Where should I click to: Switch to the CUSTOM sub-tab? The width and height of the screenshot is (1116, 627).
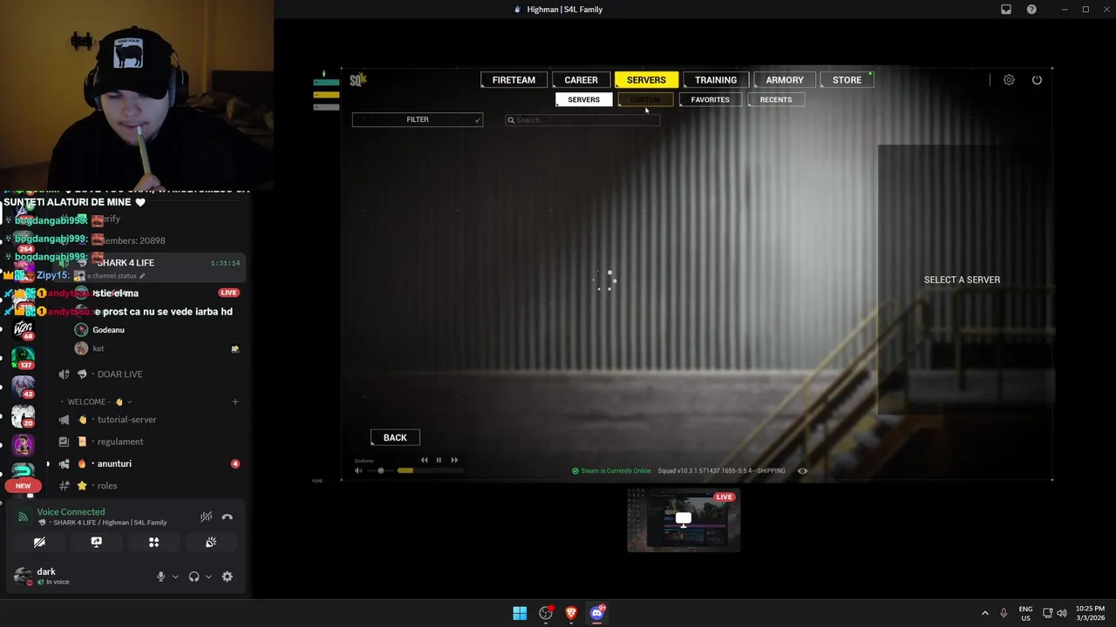(645, 99)
